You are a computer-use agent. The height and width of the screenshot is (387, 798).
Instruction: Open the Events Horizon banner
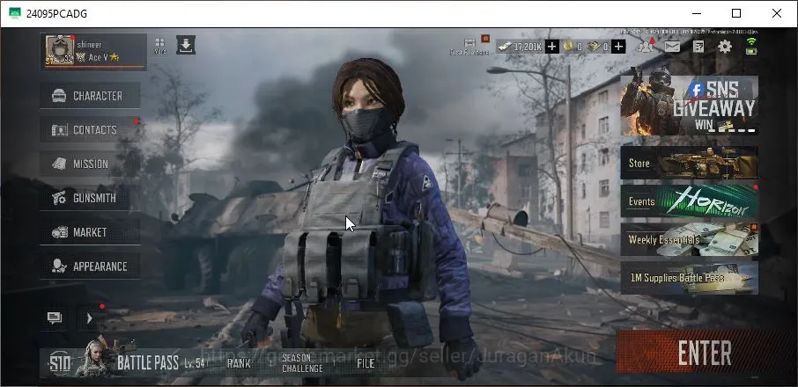click(x=689, y=201)
